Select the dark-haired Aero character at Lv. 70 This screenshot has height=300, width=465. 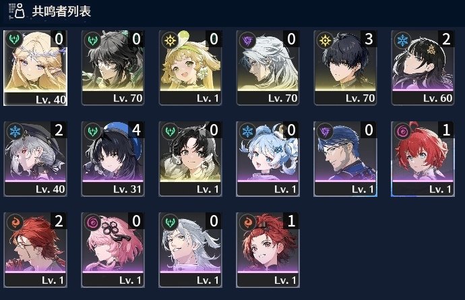[113, 67]
